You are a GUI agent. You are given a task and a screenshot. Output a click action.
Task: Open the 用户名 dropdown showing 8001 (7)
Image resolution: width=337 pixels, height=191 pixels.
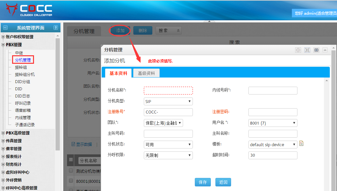click(273, 123)
